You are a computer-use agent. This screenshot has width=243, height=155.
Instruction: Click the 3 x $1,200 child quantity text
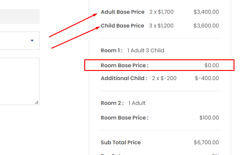161,26
